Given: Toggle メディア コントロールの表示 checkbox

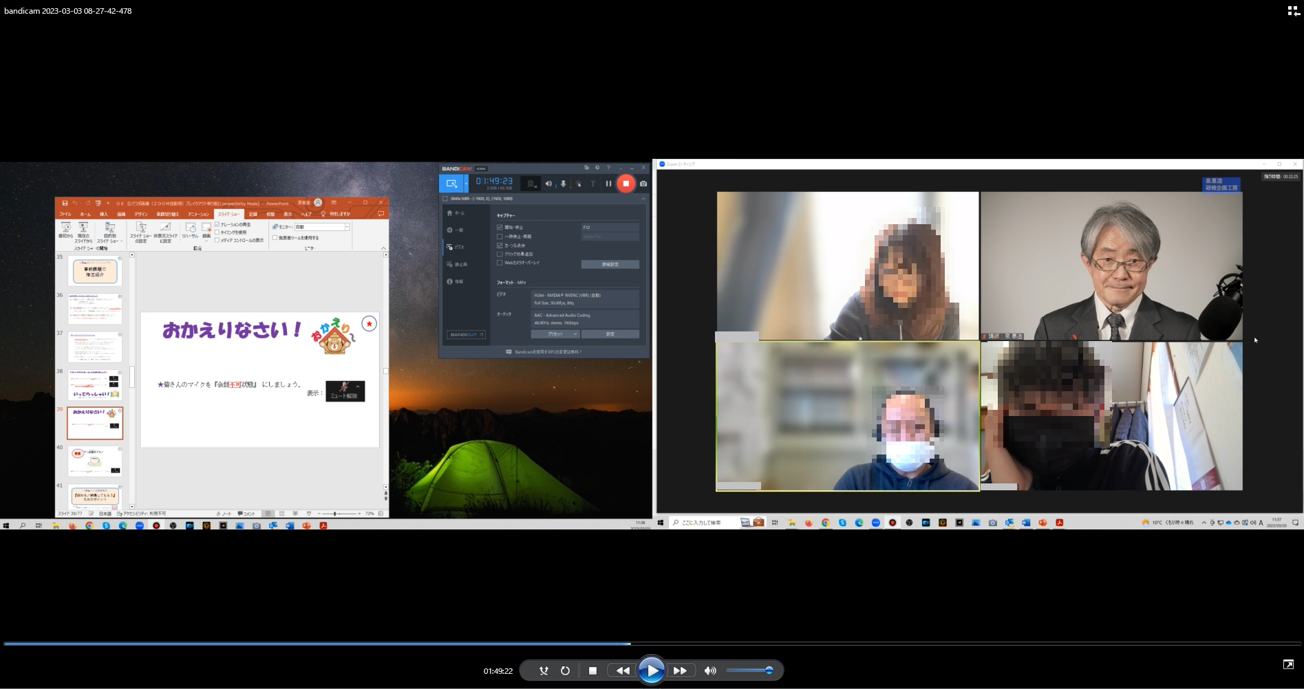Looking at the screenshot, I should (217, 240).
